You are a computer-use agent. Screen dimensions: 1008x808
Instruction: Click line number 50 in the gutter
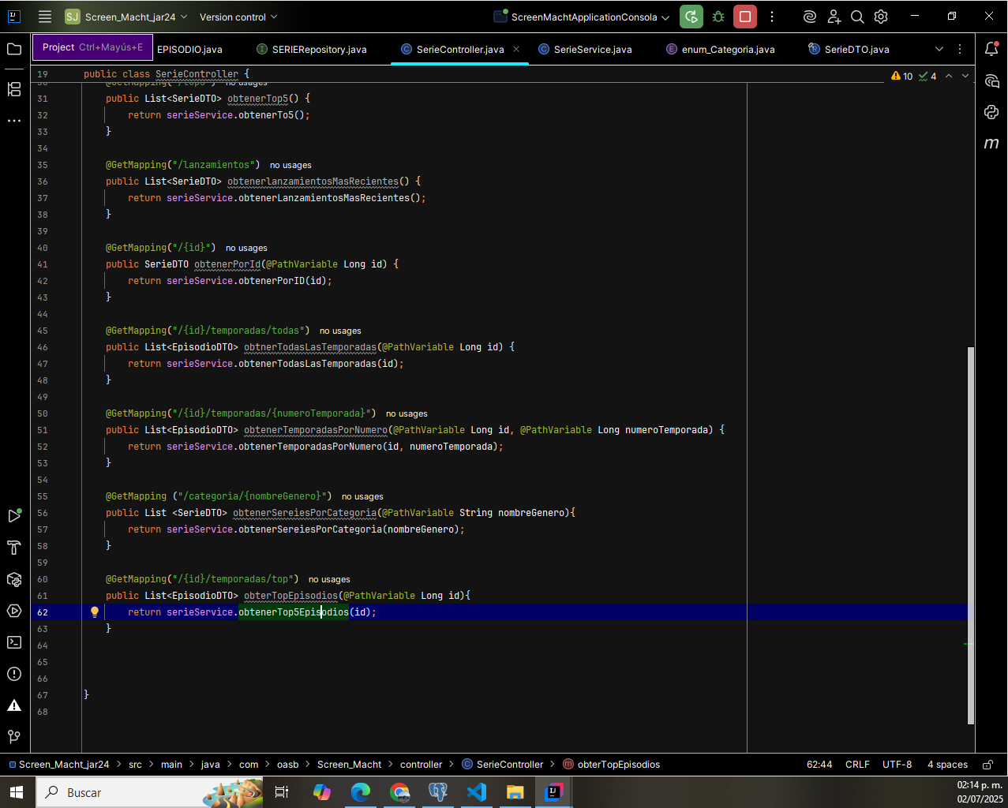click(x=43, y=413)
